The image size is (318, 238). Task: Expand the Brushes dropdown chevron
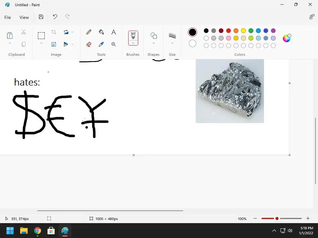133,43
